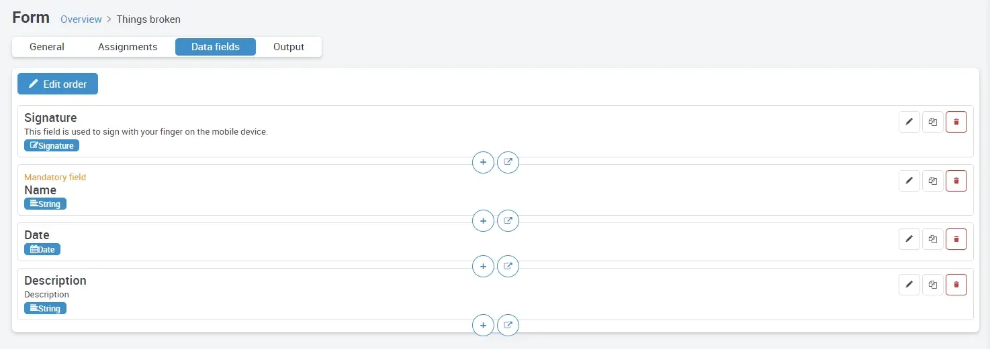Image resolution: width=990 pixels, height=349 pixels.
Task: Click the pencil edit icon for Signature field
Action: click(909, 122)
